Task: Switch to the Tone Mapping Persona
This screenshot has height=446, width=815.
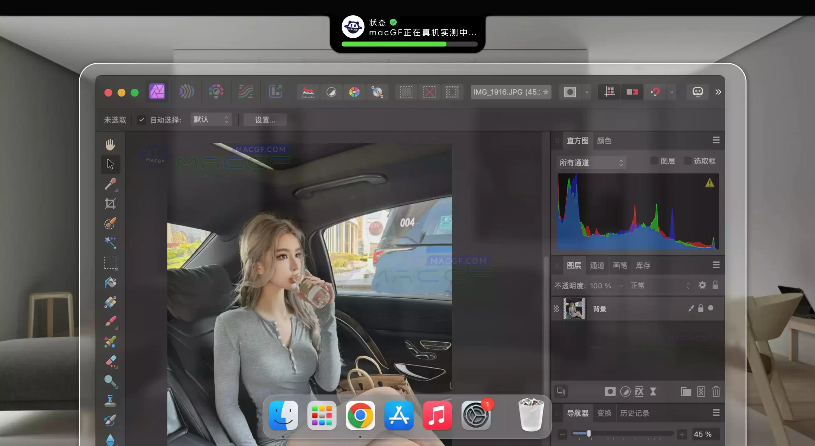Action: click(x=245, y=92)
